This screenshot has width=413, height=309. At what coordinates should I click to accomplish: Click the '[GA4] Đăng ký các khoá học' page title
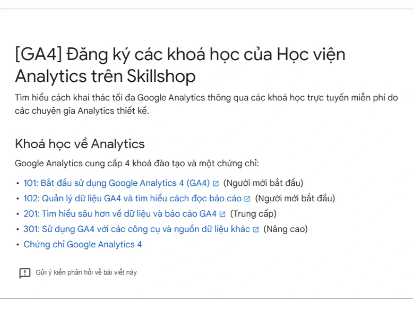pos(180,65)
